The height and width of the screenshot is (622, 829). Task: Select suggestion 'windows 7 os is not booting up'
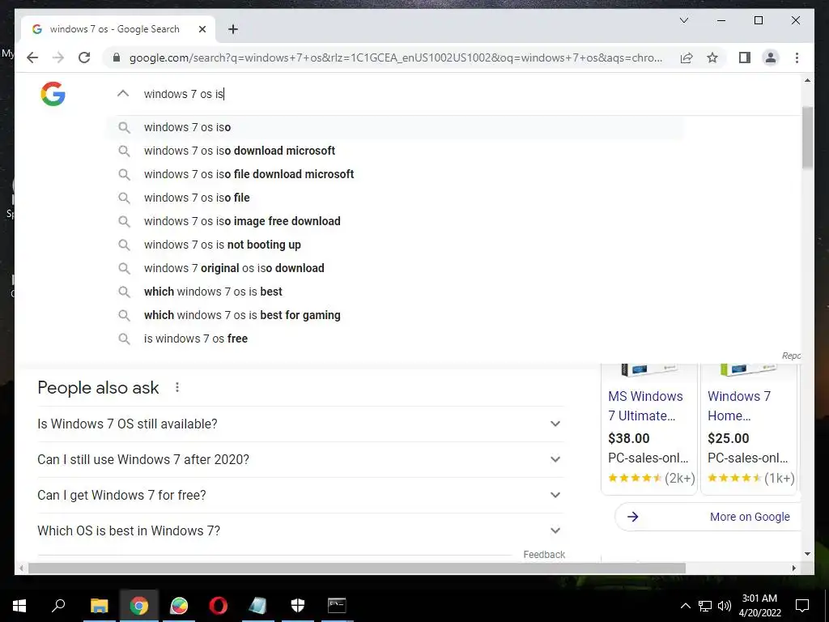(395, 245)
